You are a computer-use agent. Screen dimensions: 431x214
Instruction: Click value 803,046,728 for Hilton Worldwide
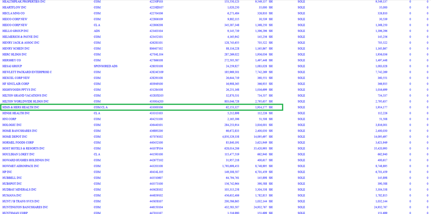(231, 101)
